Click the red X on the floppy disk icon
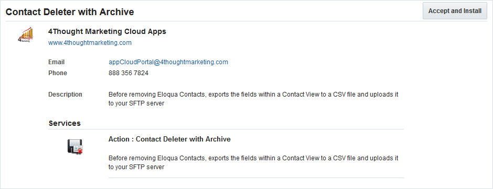Image resolution: width=493 pixels, height=189 pixels. (80, 151)
